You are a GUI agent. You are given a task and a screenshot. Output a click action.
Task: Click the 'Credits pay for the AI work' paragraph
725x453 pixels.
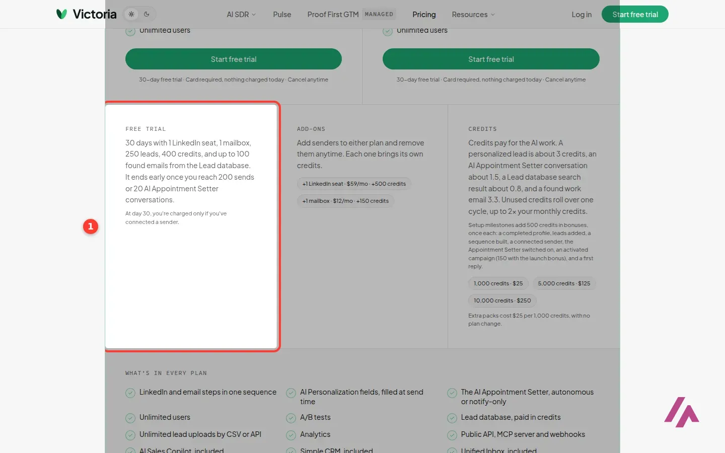(532, 177)
